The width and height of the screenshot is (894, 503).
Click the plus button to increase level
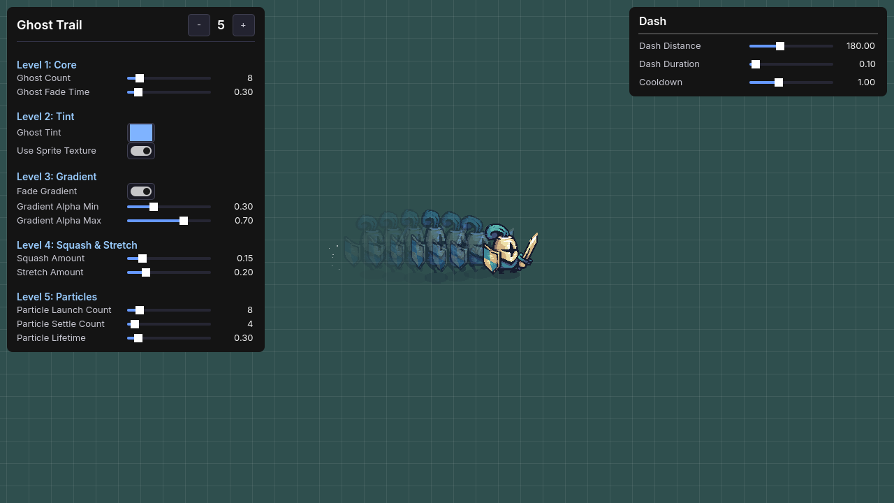(x=244, y=25)
